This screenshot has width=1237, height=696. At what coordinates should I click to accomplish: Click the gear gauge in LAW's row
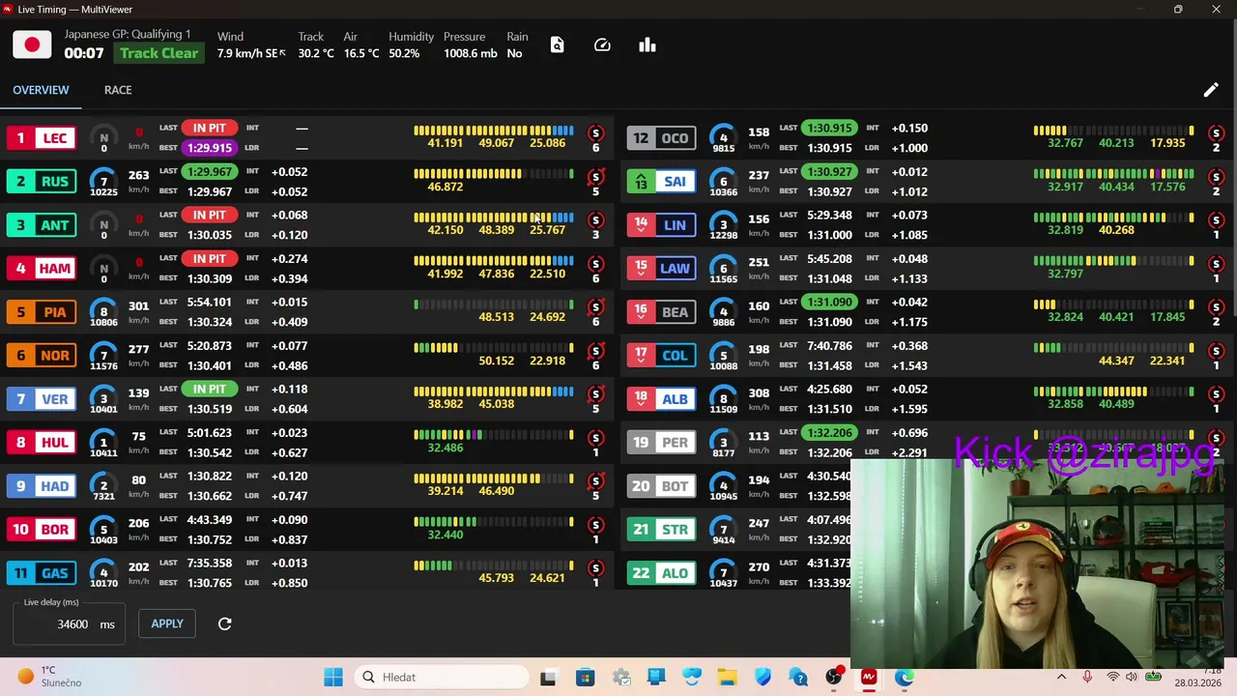[x=723, y=269]
